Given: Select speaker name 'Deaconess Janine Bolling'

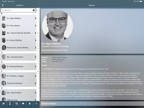Looking at the screenshot, I should (18, 47).
